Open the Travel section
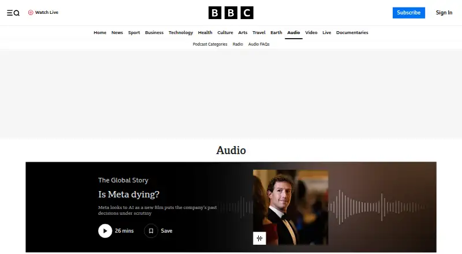Viewport: 462px width, 254px height. click(259, 32)
